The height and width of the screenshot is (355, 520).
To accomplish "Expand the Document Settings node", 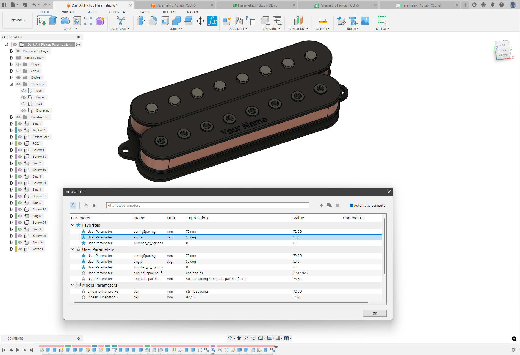I will [12, 51].
